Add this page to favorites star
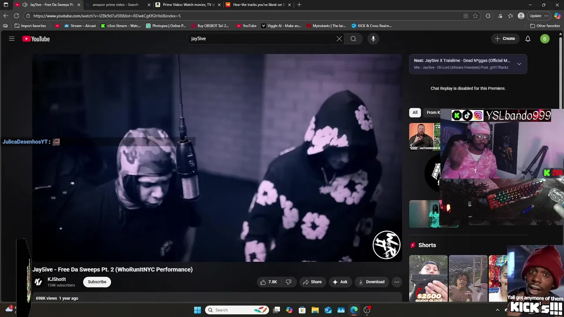This screenshot has height=317, width=564. click(x=475, y=16)
